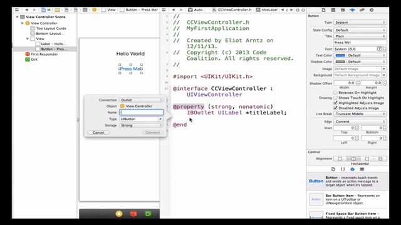Image resolution: width=401 pixels, height=225 pixels.
Task: Open the Connection dropdown set to Outlet
Action: tap(141, 100)
